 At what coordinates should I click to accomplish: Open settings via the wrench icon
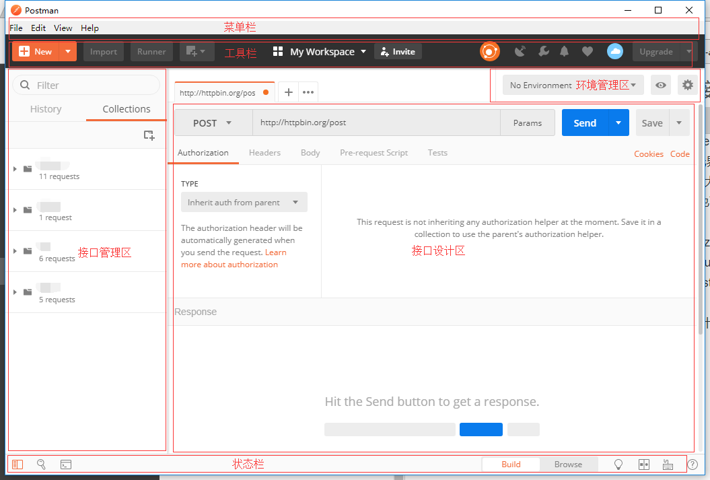[x=543, y=52]
